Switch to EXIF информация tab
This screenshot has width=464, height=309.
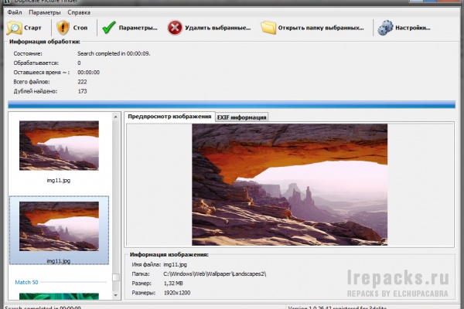click(x=242, y=117)
